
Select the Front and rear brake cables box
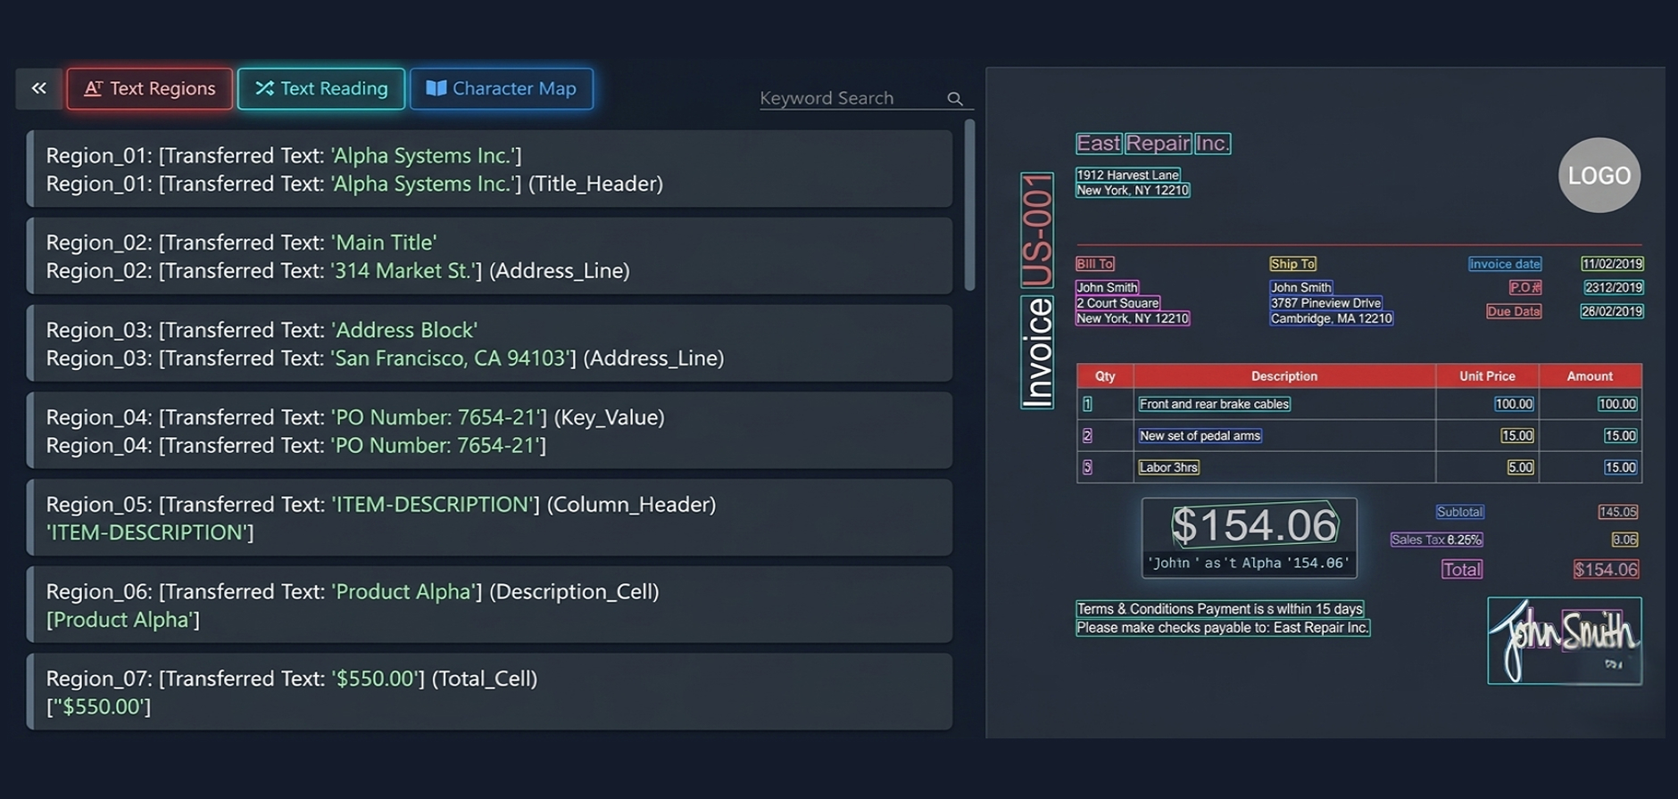(1214, 404)
